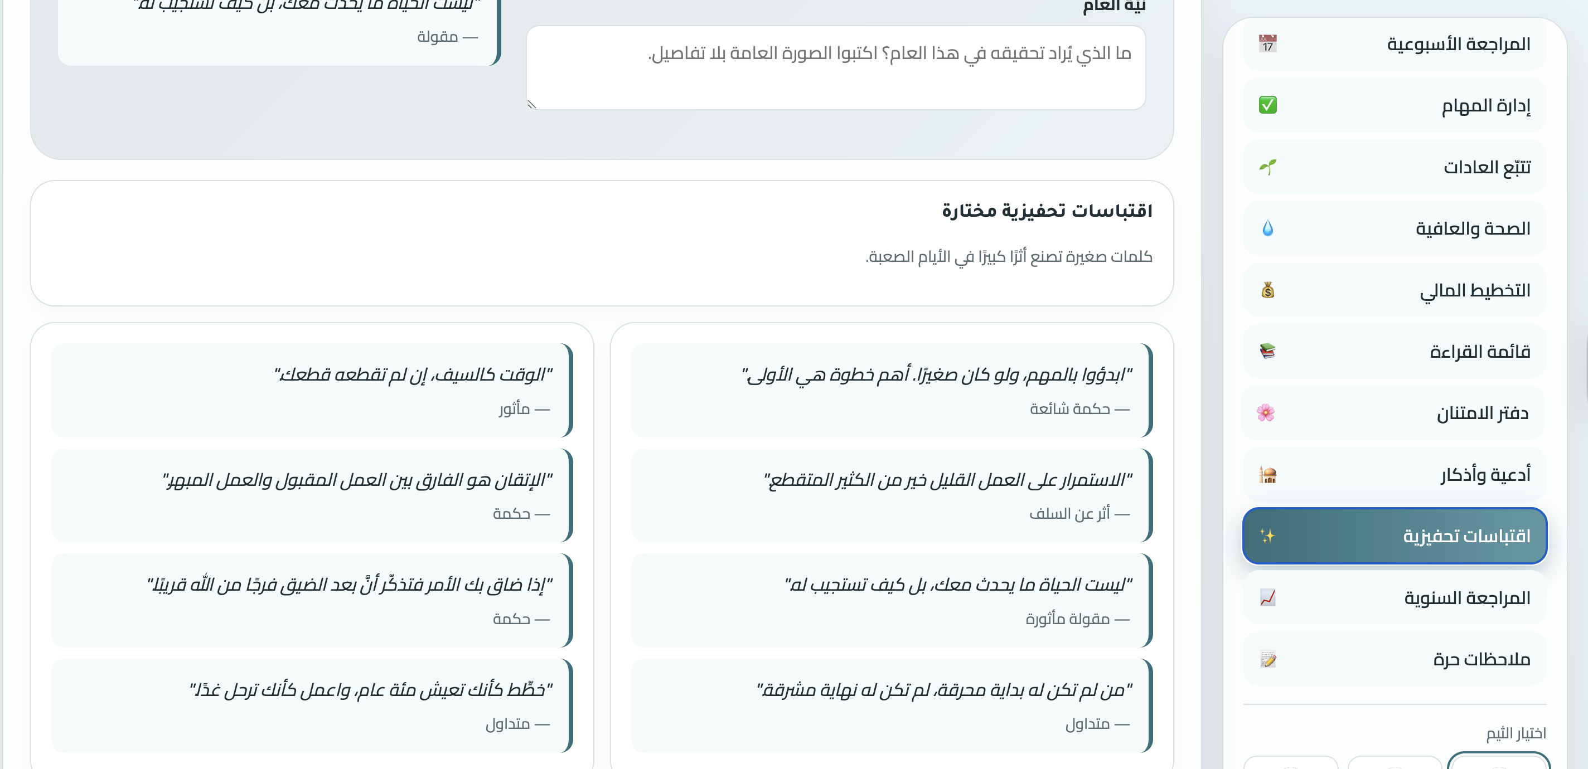The image size is (1588, 769).
Task: Click the نية العام text area
Action: (835, 68)
